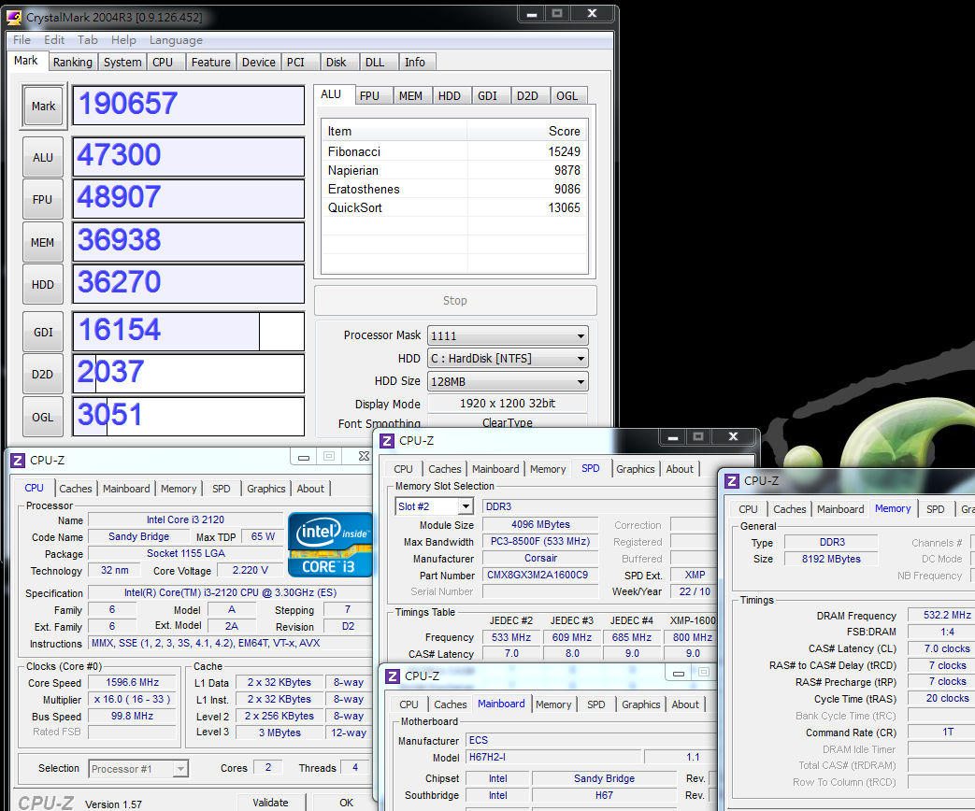Expand the Slot #2 memory slot dropdown

click(435, 506)
